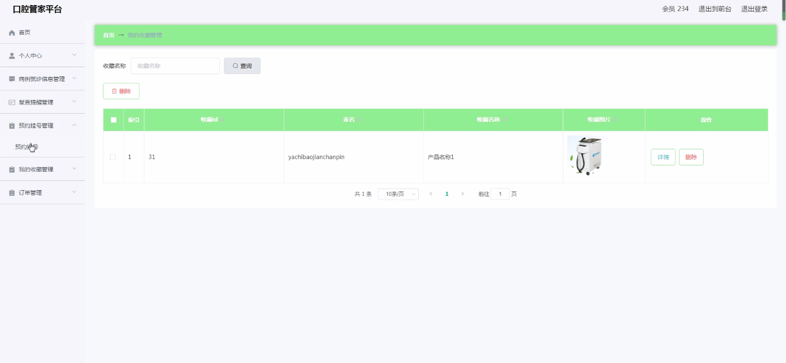Viewport: 786px width, 363px height.
Task: Go to next page with right arrow
Action: click(x=463, y=194)
